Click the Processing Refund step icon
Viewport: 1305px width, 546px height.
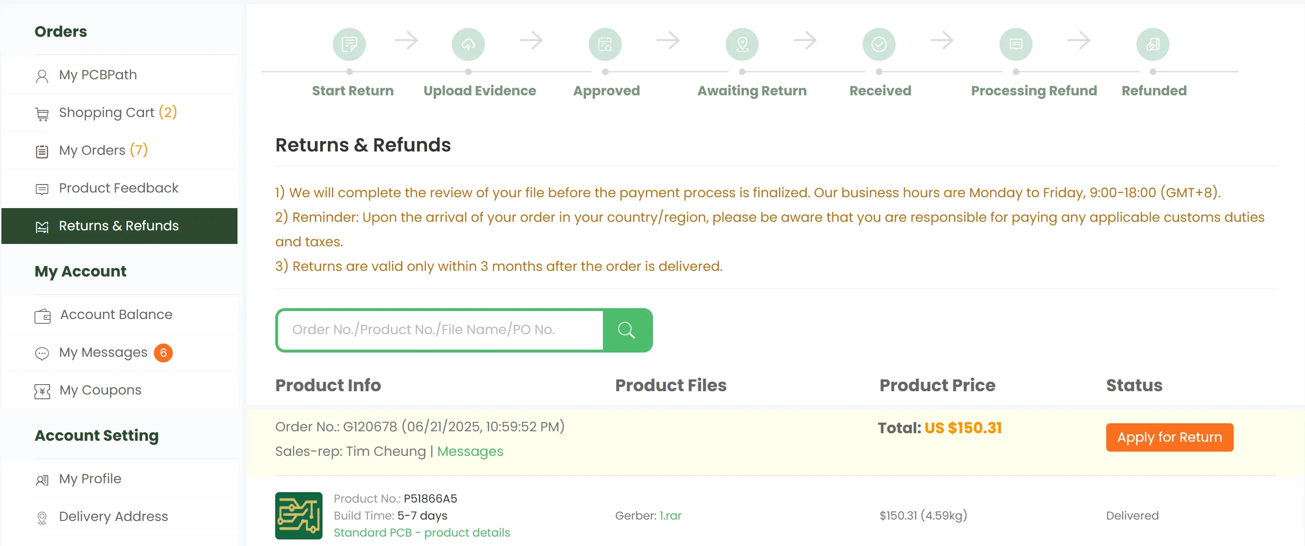1016,44
